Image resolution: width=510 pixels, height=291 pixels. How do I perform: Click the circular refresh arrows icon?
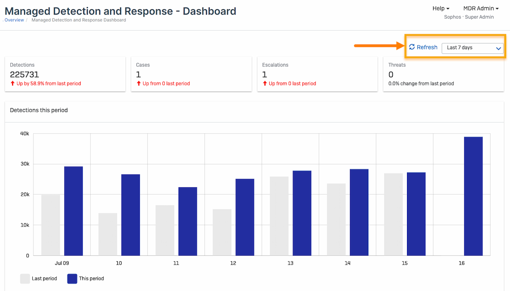[412, 47]
